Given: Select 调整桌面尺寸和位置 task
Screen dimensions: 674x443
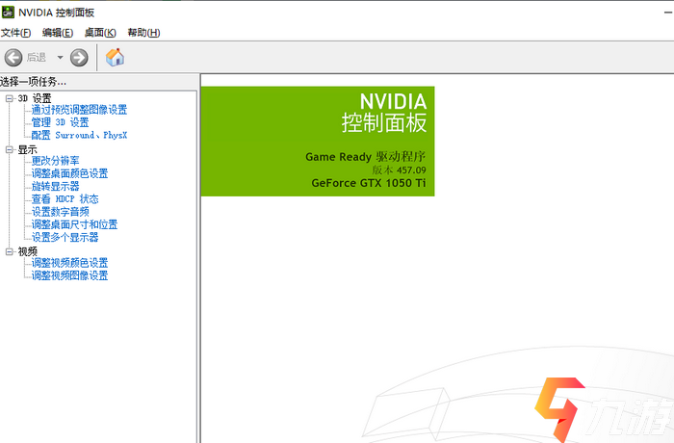Looking at the screenshot, I should (74, 224).
